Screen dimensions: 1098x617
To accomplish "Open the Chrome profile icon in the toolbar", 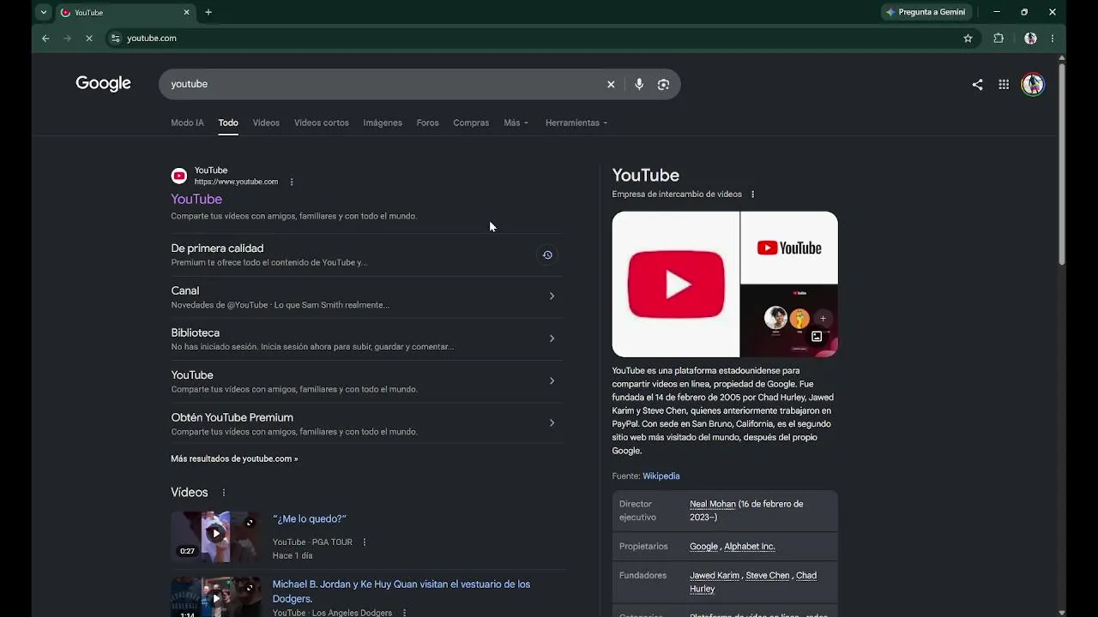I will point(1030,39).
